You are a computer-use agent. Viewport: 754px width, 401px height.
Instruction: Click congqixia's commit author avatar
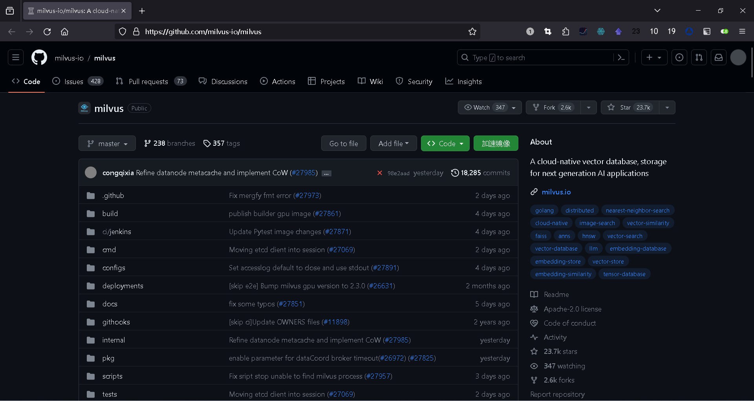[x=91, y=172]
